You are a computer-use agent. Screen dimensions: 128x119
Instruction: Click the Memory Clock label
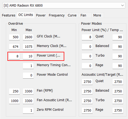point(51,46)
